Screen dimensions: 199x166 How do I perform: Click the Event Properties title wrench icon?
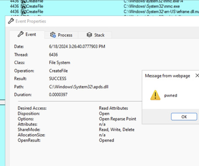pyautogui.click(x=11, y=21)
